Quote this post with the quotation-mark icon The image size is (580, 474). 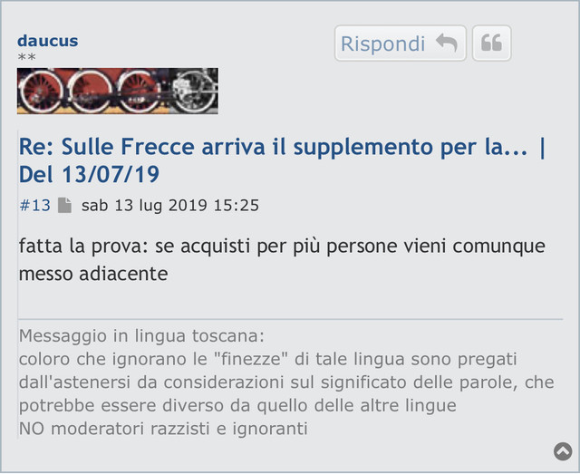click(x=491, y=44)
